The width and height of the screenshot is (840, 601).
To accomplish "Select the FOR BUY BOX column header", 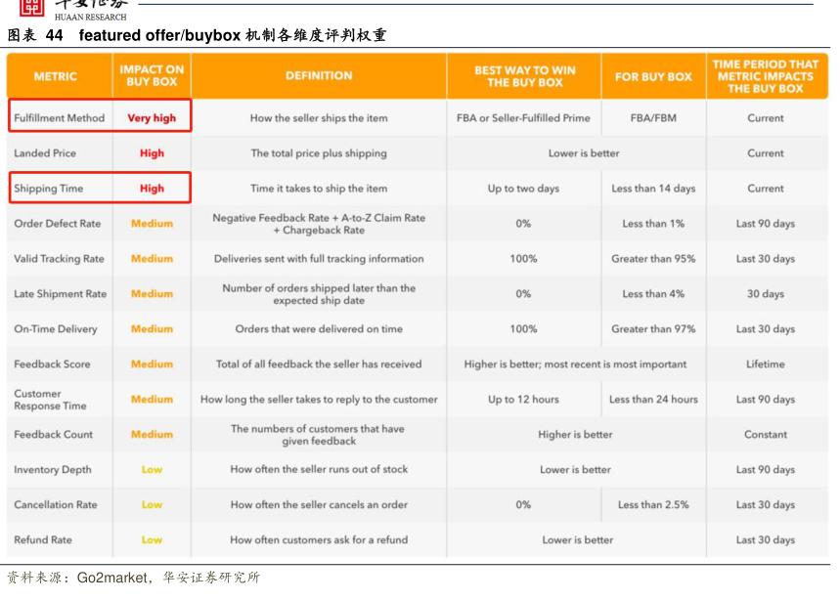I will click(653, 76).
